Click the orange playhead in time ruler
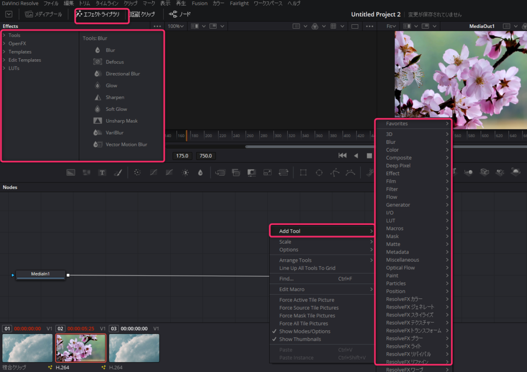527x372 pixels. (x=186, y=136)
